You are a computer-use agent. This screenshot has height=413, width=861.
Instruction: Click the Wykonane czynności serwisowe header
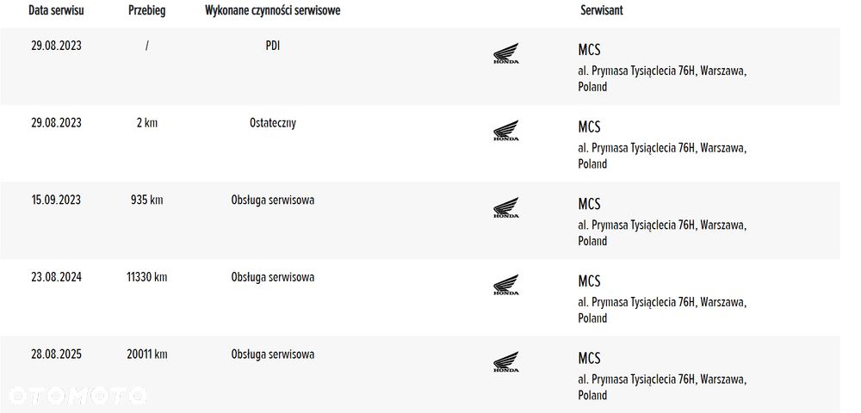click(272, 10)
